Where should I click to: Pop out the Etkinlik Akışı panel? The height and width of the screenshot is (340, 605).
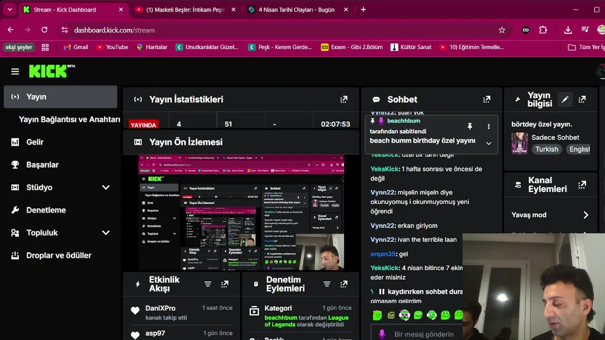coord(225,284)
